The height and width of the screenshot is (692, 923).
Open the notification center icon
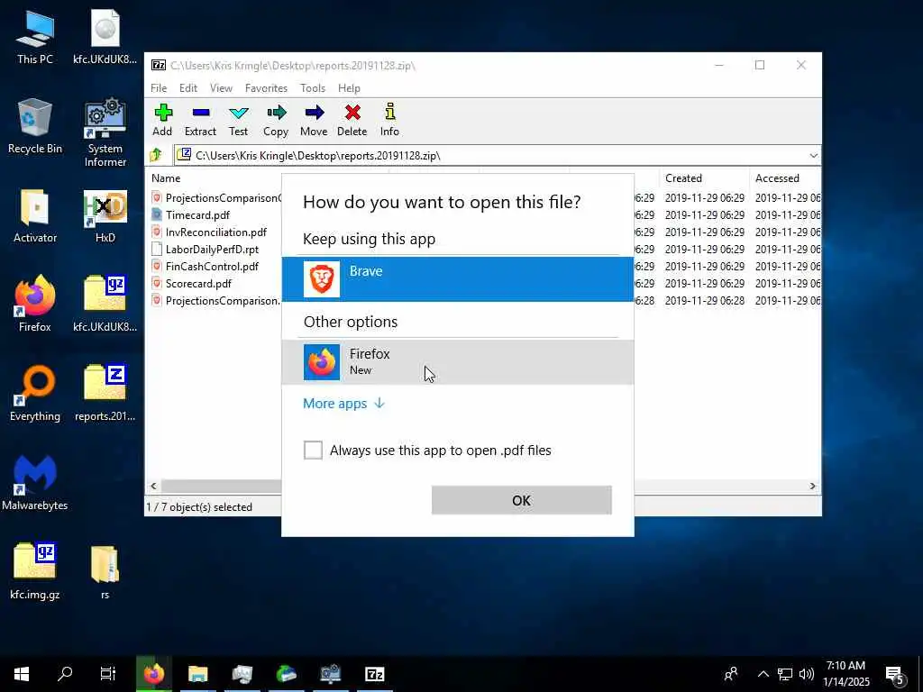(x=895, y=675)
